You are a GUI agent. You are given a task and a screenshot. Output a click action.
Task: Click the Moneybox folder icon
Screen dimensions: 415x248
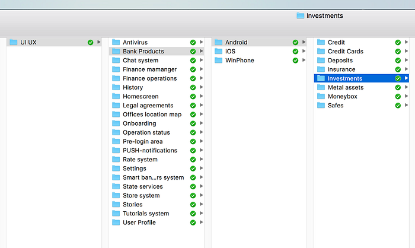click(x=321, y=96)
